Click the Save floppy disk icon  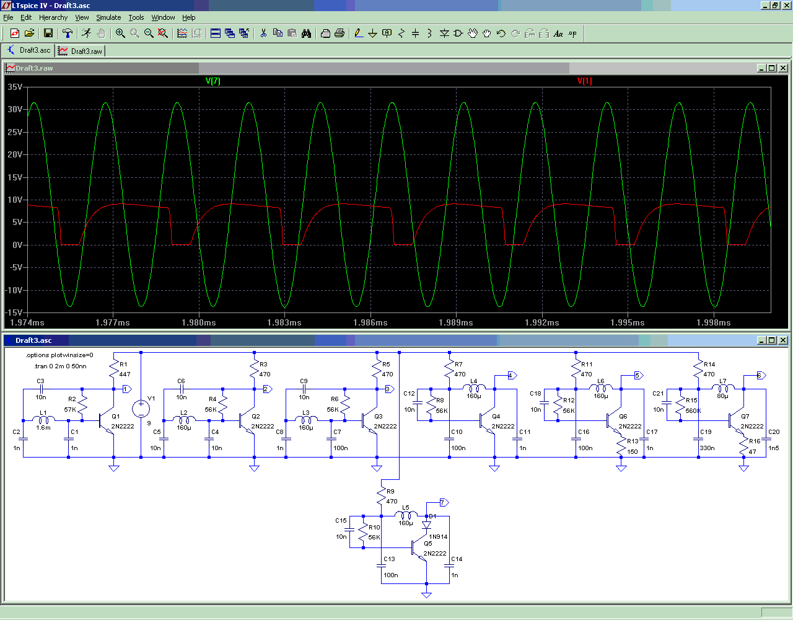point(48,33)
